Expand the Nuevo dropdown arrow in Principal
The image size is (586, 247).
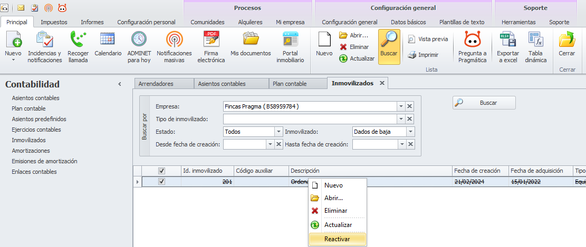[x=13, y=60]
